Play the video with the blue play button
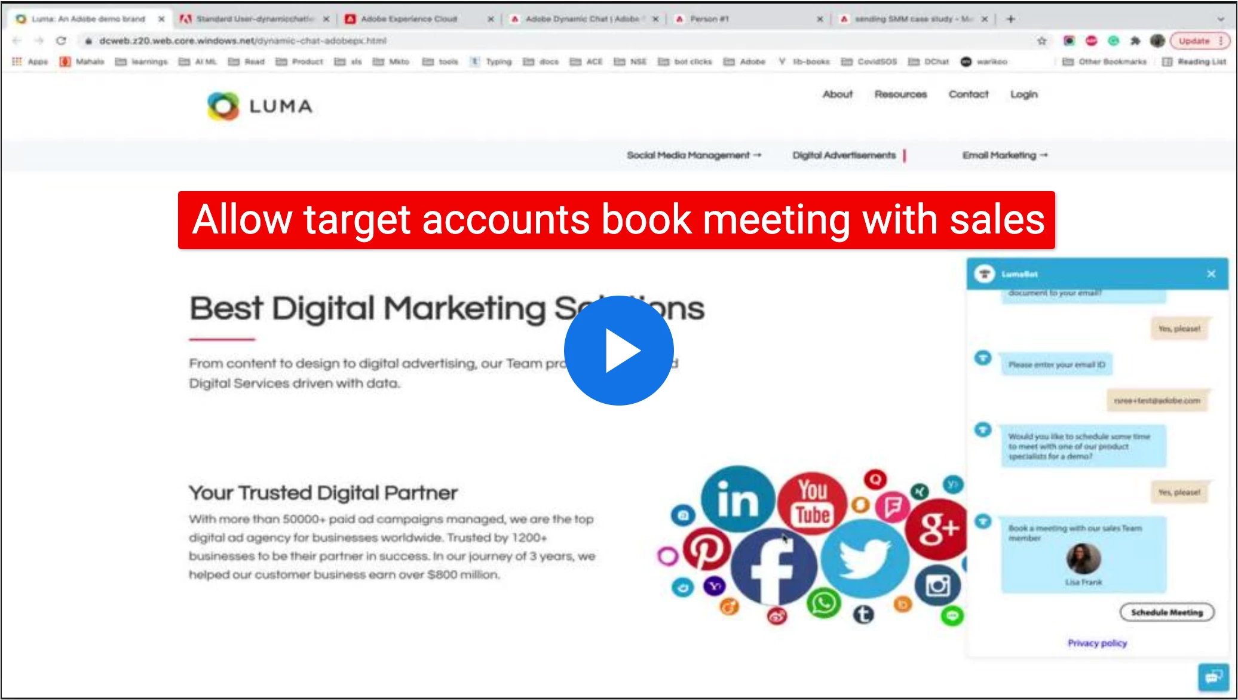 [618, 351]
